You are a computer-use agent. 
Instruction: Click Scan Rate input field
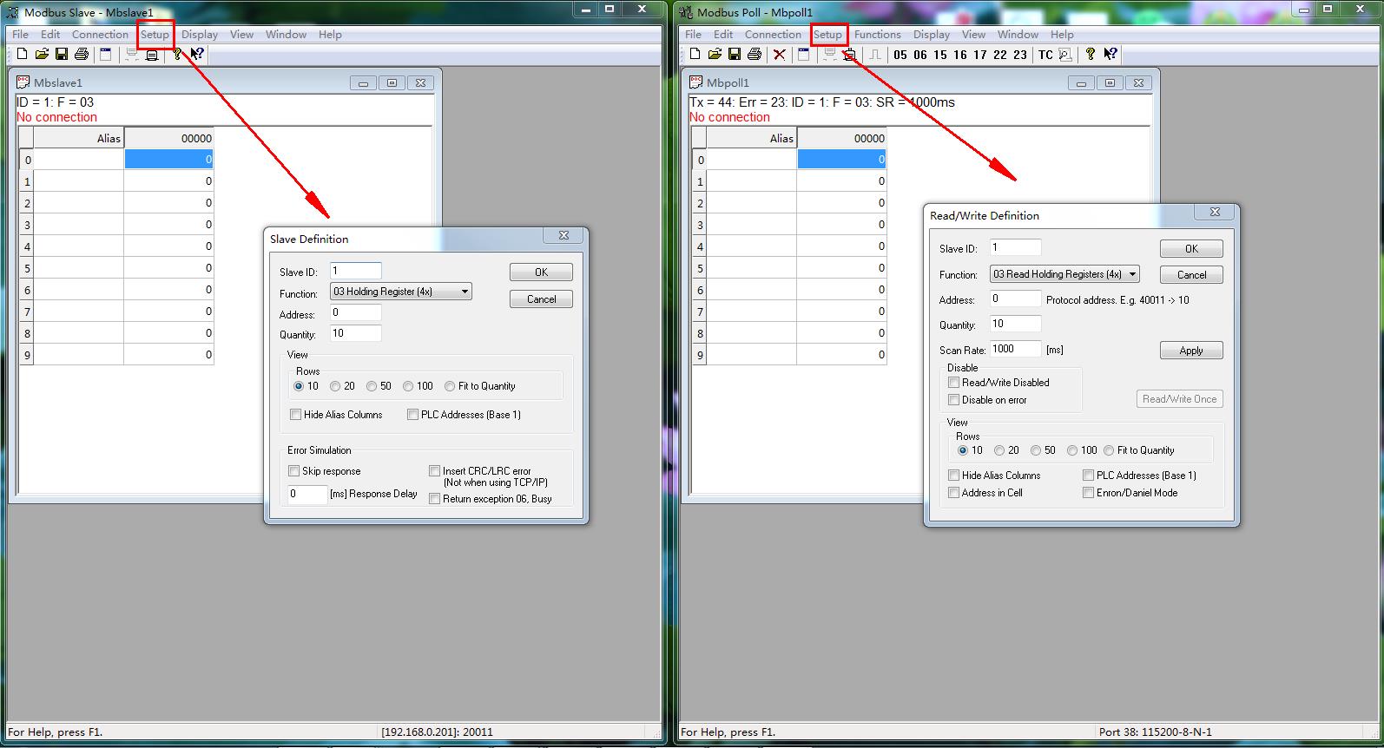tap(1015, 349)
